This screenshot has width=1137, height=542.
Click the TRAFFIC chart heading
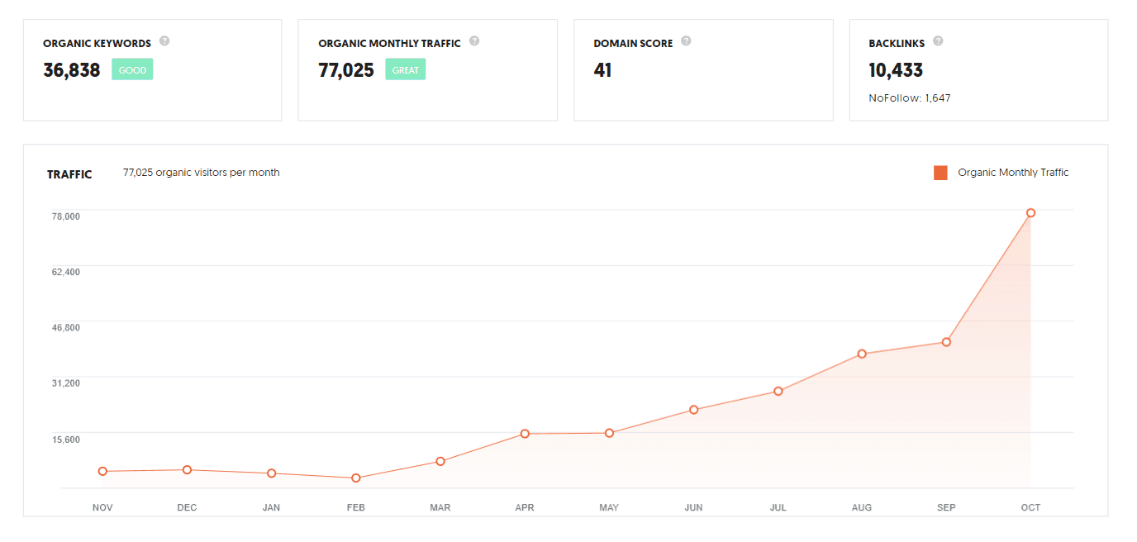69,174
